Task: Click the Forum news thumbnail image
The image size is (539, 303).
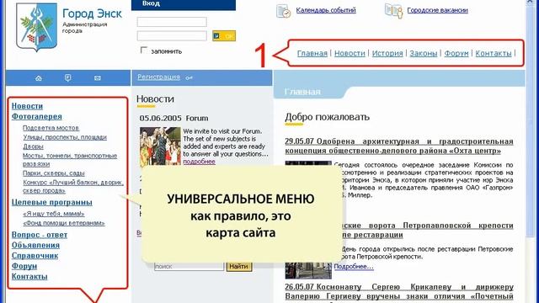Action: pyautogui.click(x=160, y=146)
